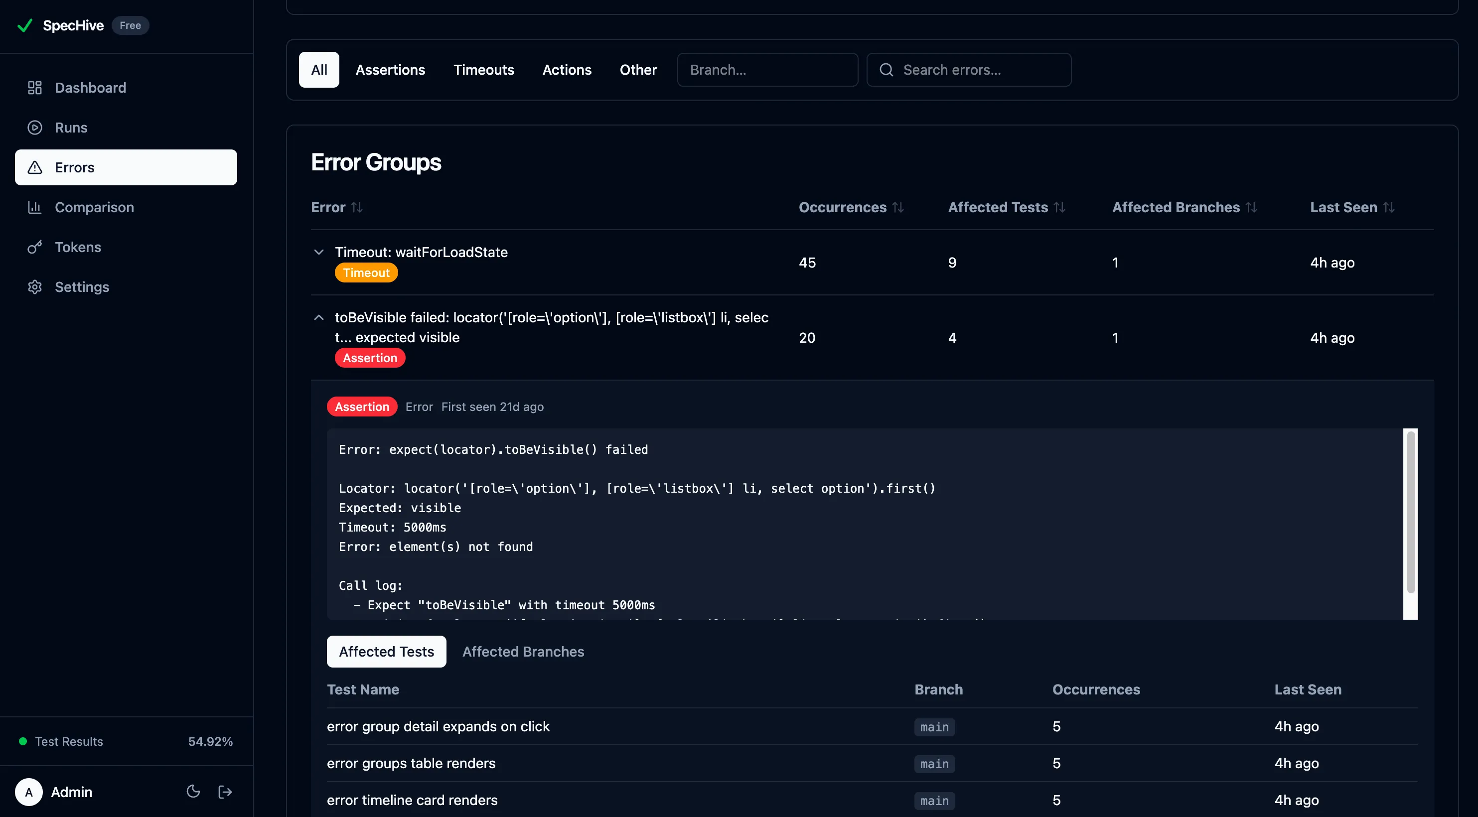
Task: Click 'error groups table renders' test
Action: point(412,763)
